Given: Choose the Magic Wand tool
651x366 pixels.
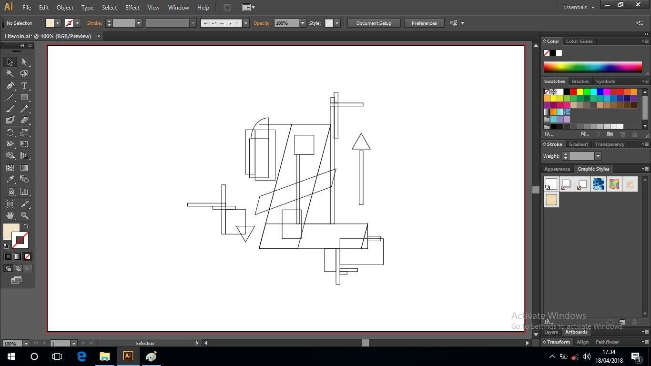Looking at the screenshot, I should tap(10, 73).
